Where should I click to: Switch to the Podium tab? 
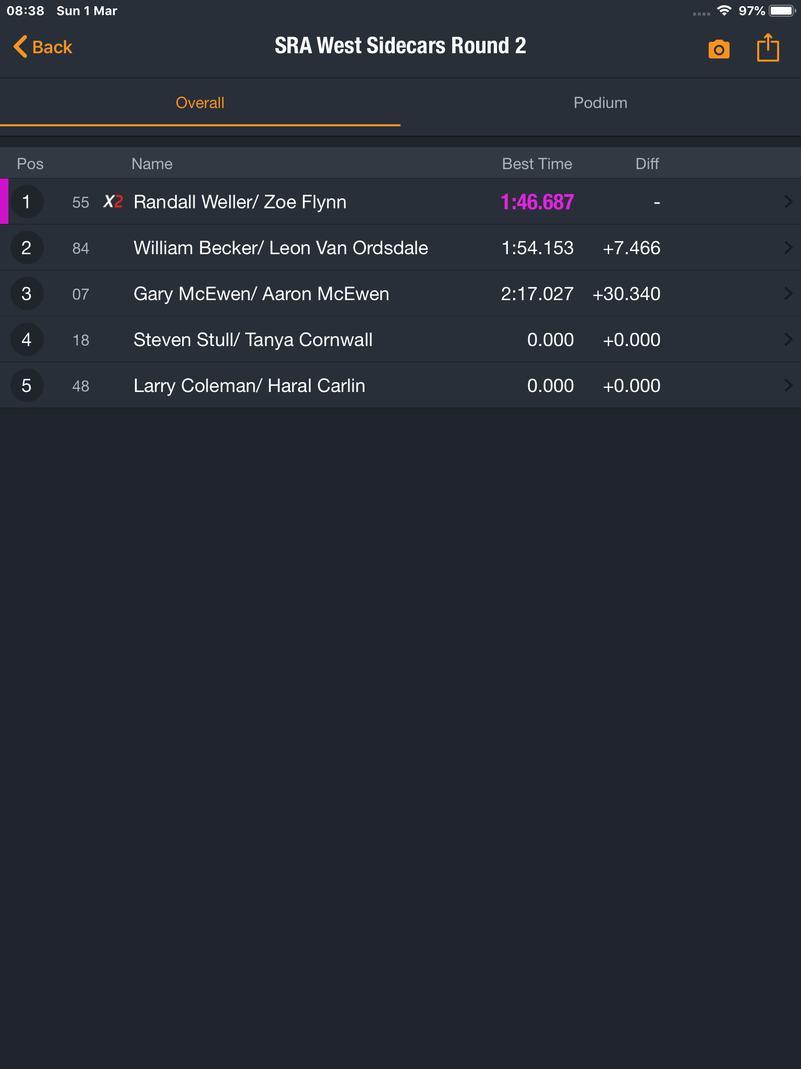(601, 103)
